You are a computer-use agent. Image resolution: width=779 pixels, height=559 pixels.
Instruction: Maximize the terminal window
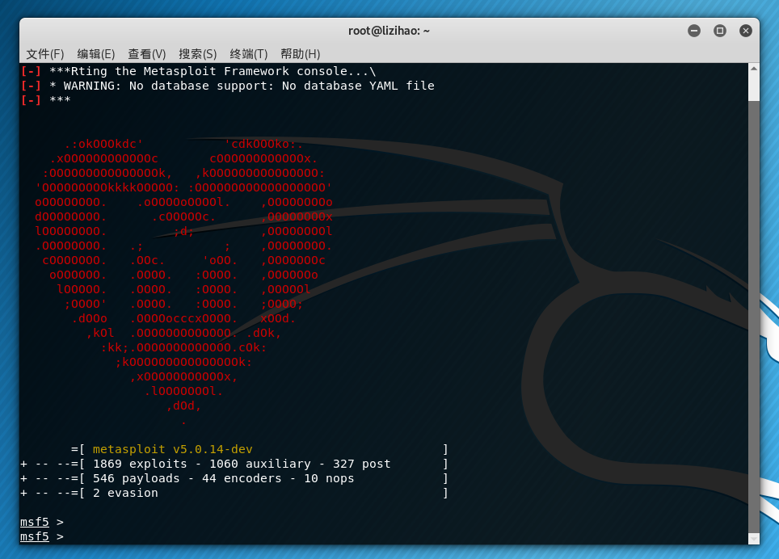[720, 31]
